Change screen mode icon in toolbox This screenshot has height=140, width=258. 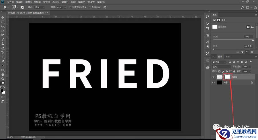click(3, 101)
